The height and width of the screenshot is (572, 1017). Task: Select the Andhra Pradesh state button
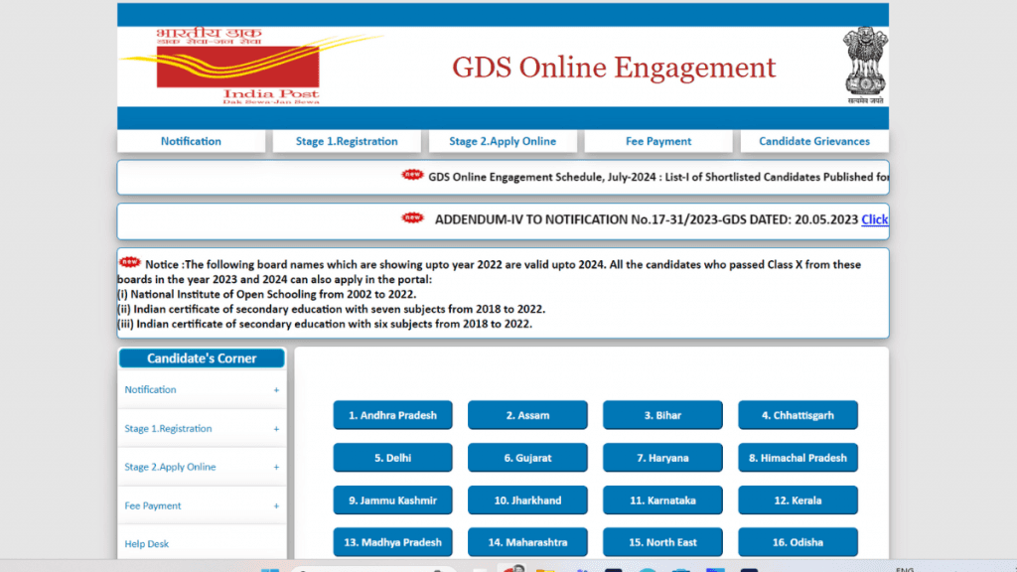[392, 415]
